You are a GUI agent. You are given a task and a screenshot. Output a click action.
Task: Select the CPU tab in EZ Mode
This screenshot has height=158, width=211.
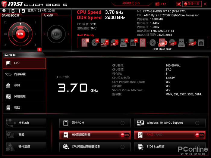point(24,63)
